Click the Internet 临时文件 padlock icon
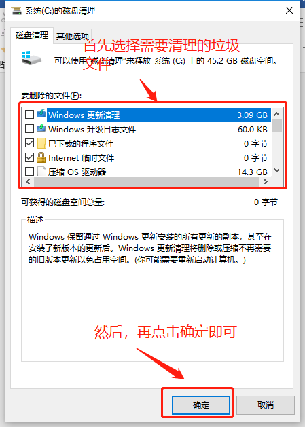This screenshot has width=305, height=427. (x=41, y=157)
